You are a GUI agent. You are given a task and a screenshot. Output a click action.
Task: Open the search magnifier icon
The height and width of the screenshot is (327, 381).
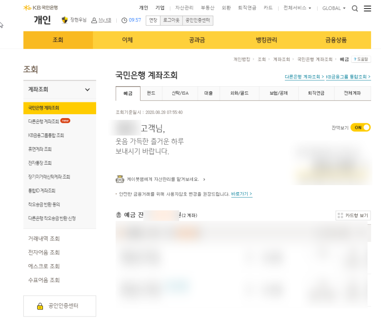(355, 9)
